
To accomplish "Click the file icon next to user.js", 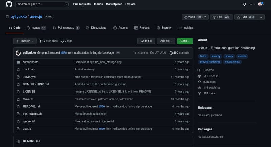I will [x=18, y=129].
